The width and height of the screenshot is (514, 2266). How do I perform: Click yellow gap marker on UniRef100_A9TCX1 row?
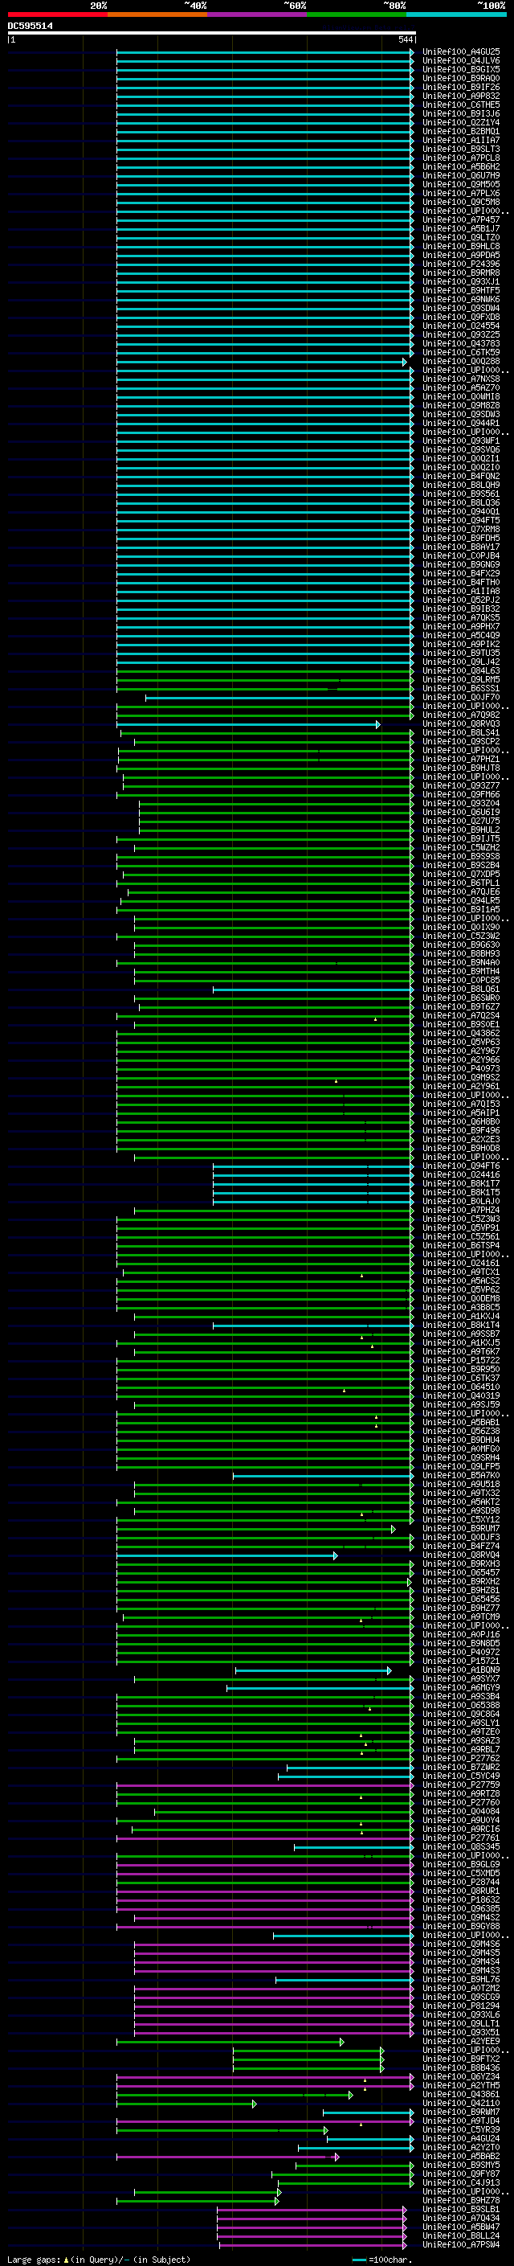[361, 1275]
